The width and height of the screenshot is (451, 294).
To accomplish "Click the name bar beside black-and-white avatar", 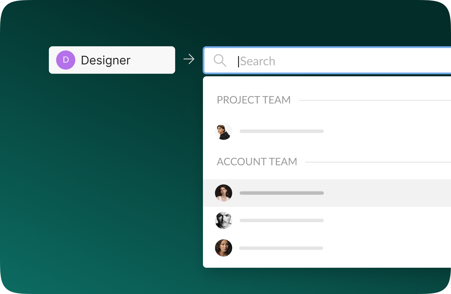I will click(282, 220).
